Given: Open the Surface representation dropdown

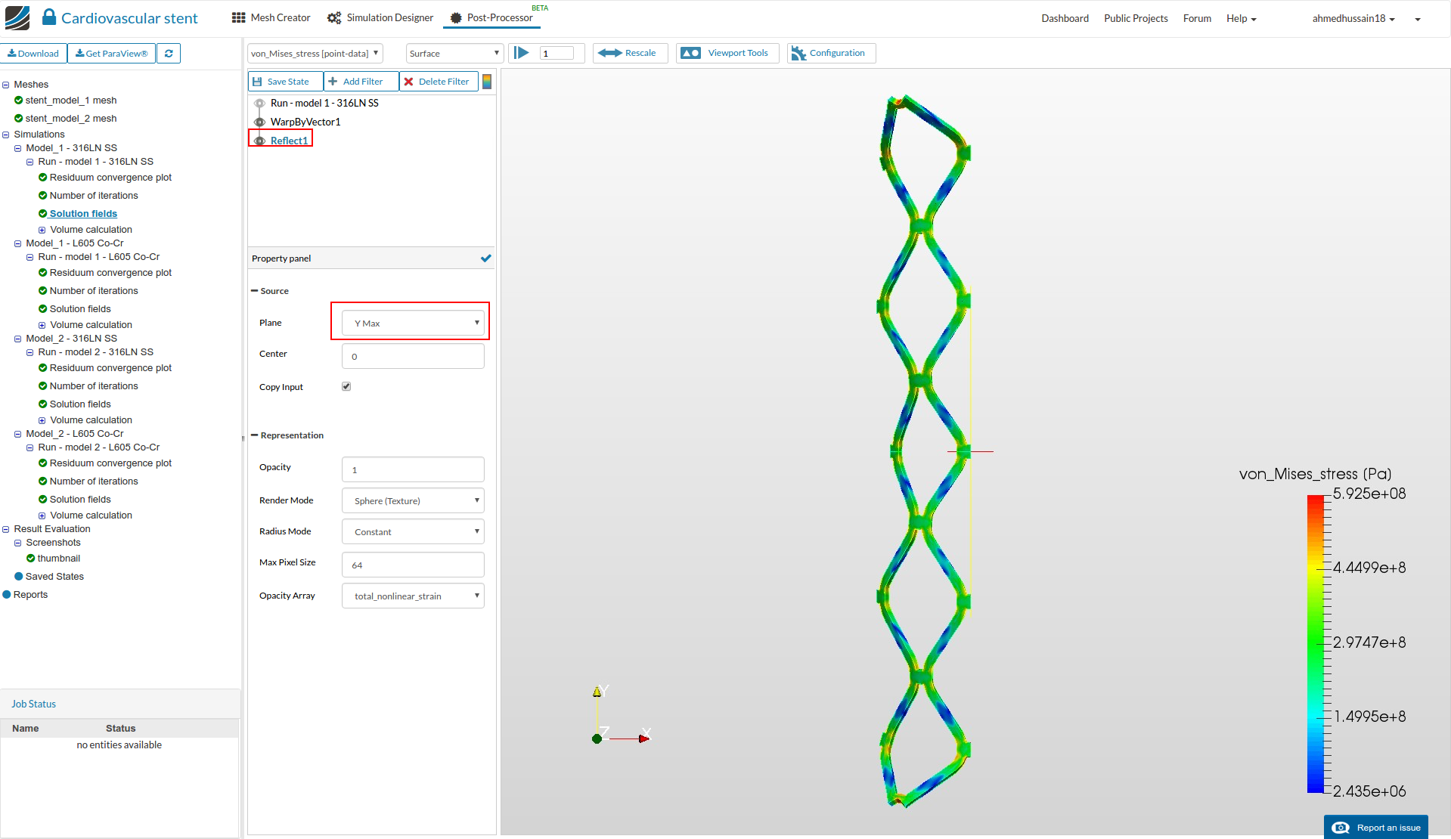Looking at the screenshot, I should pos(454,53).
